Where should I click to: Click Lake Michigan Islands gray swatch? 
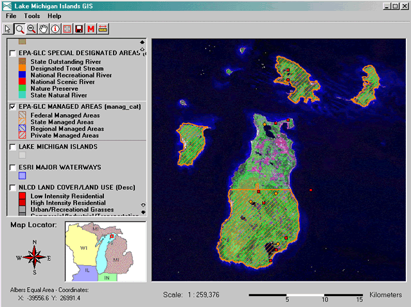pos(22,155)
